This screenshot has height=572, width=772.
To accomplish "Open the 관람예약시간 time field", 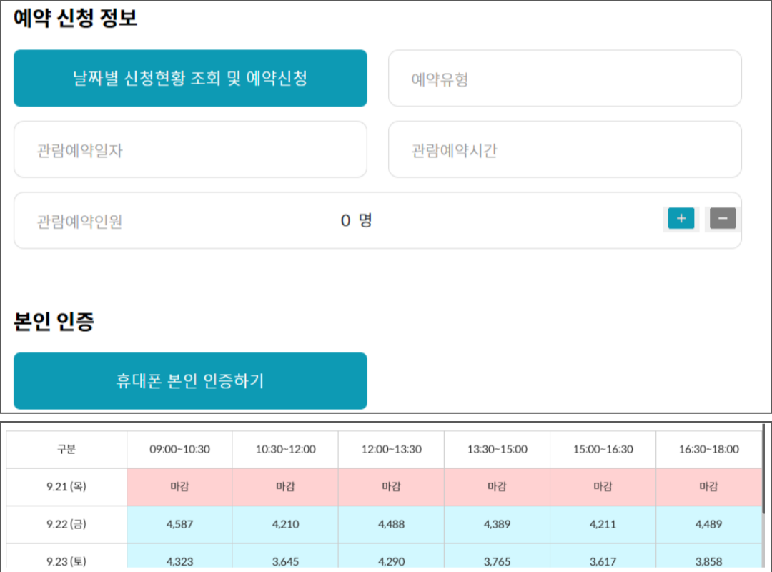I will (x=565, y=149).
